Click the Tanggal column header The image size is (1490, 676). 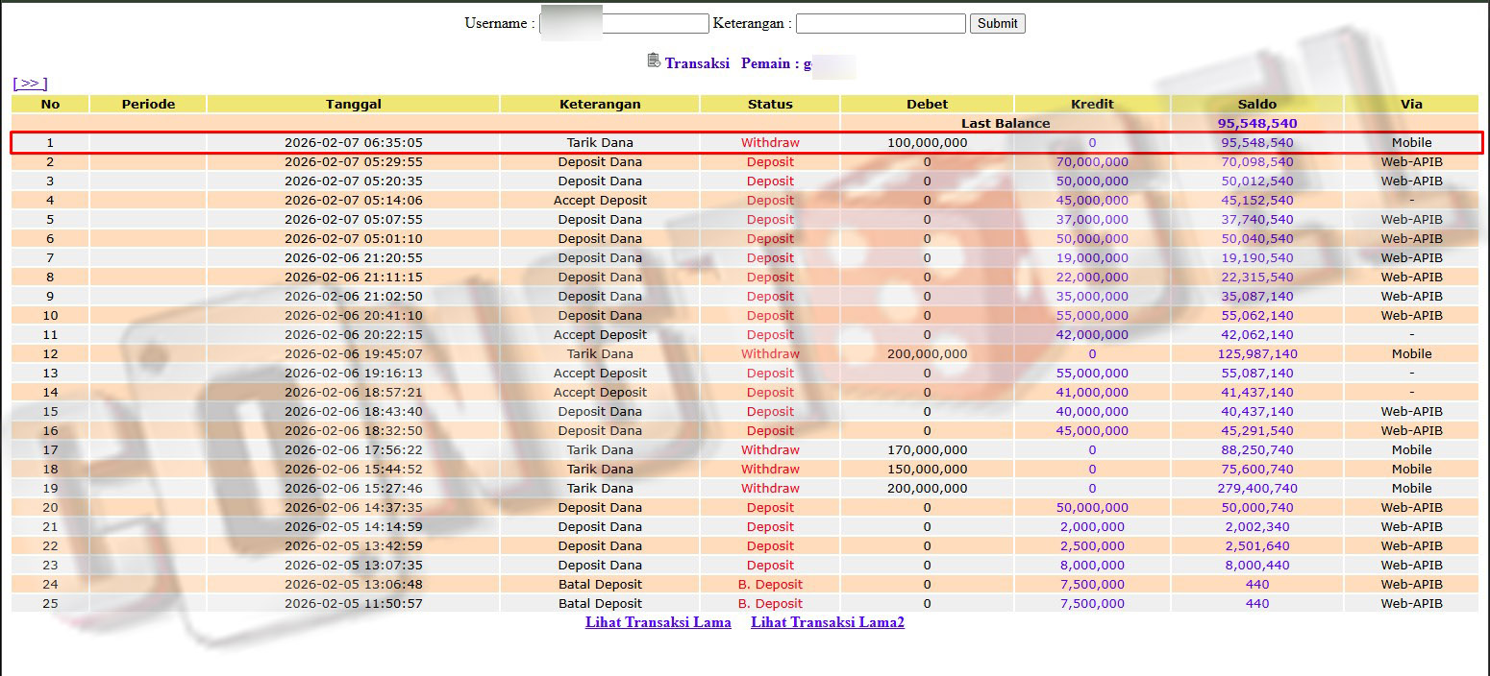[353, 104]
